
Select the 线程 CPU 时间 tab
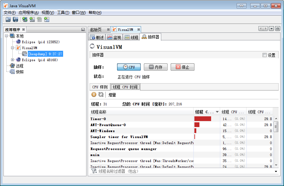point(125,87)
